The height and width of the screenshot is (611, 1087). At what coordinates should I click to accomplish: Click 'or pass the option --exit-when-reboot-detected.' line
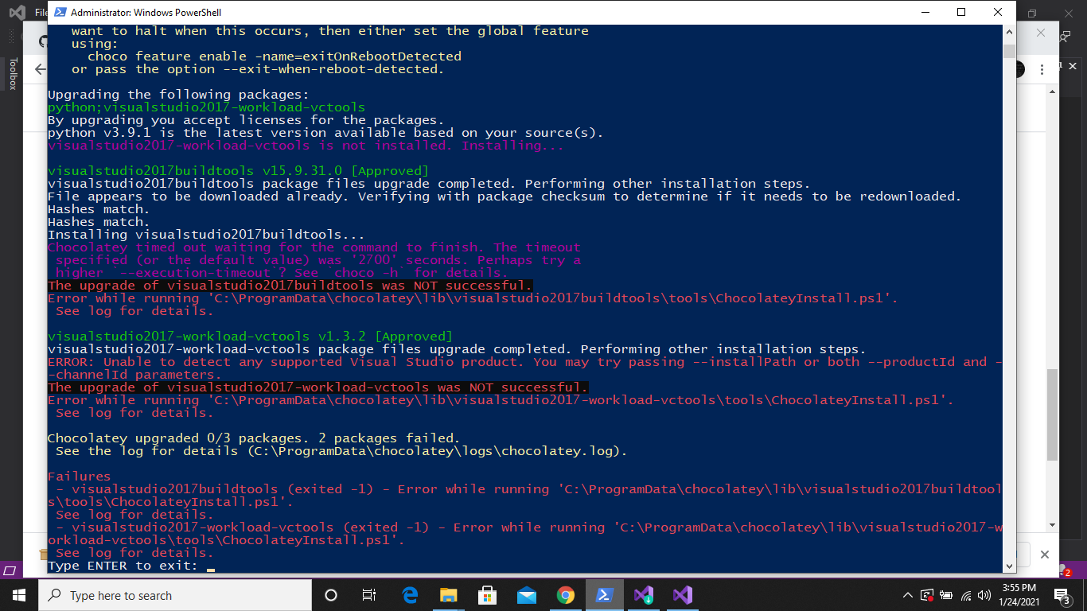pos(258,69)
